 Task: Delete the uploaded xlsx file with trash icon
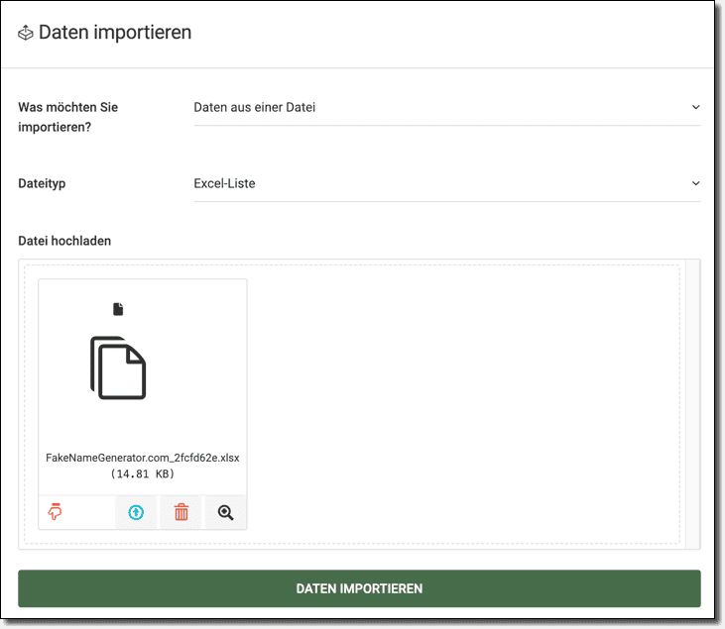[x=181, y=512]
